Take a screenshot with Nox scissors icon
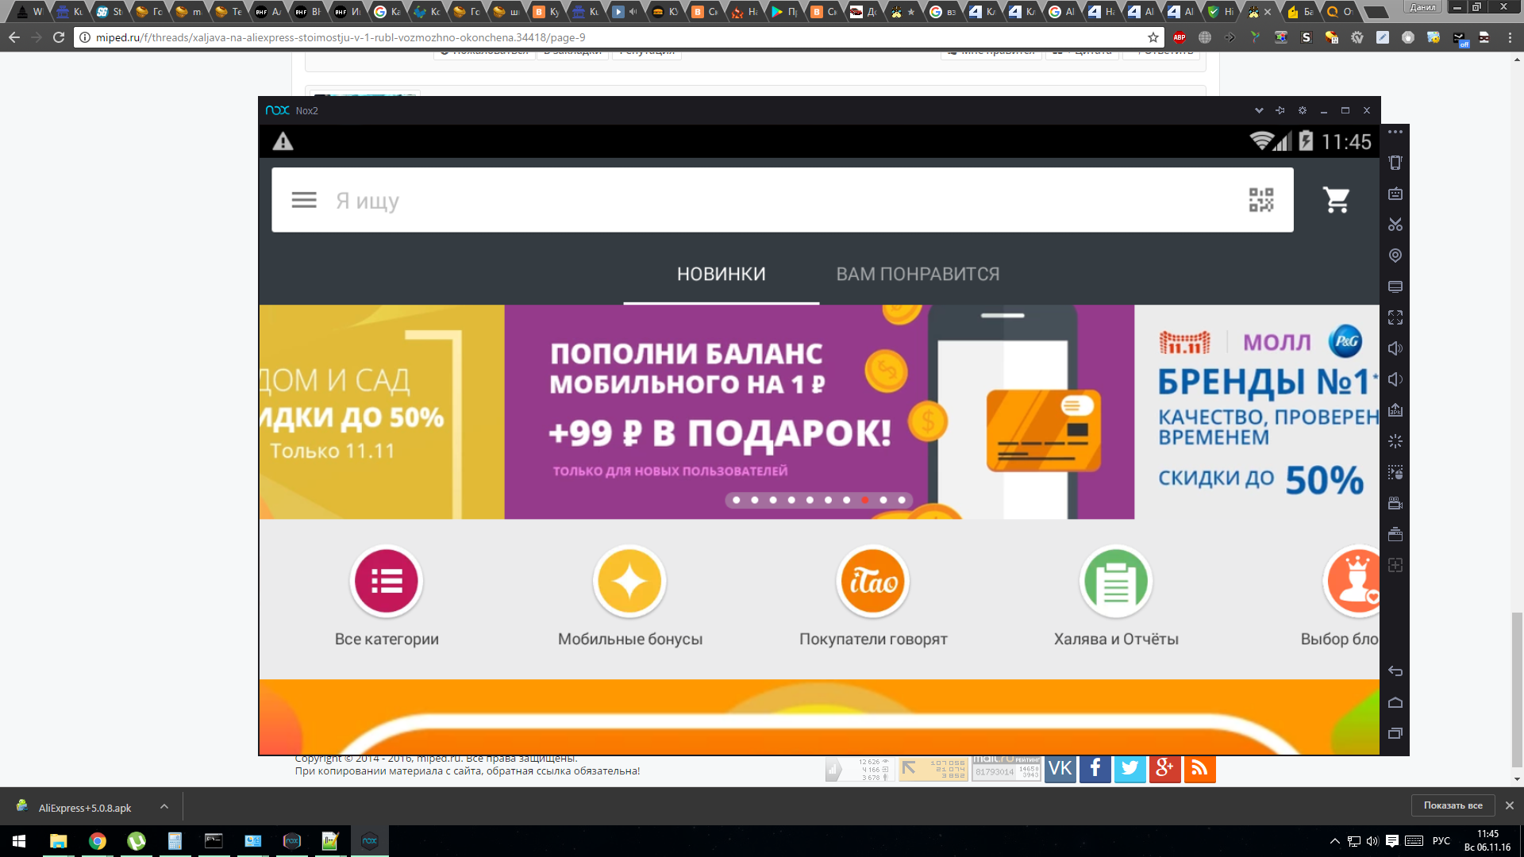 click(1395, 225)
